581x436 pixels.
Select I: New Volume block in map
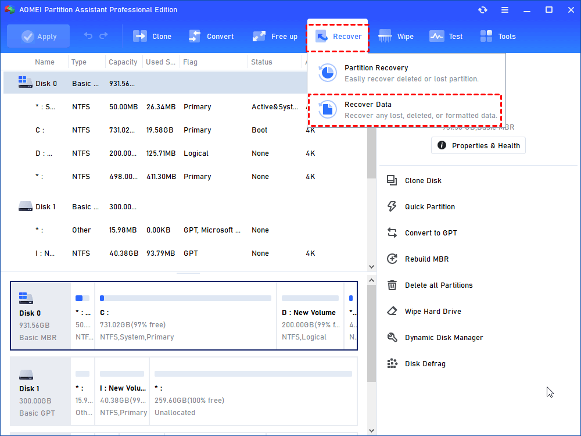click(122, 391)
